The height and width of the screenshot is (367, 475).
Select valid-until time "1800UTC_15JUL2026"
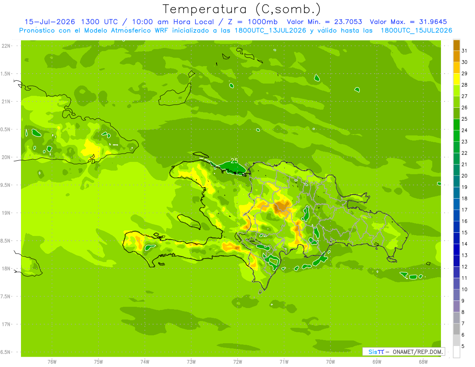click(x=416, y=30)
